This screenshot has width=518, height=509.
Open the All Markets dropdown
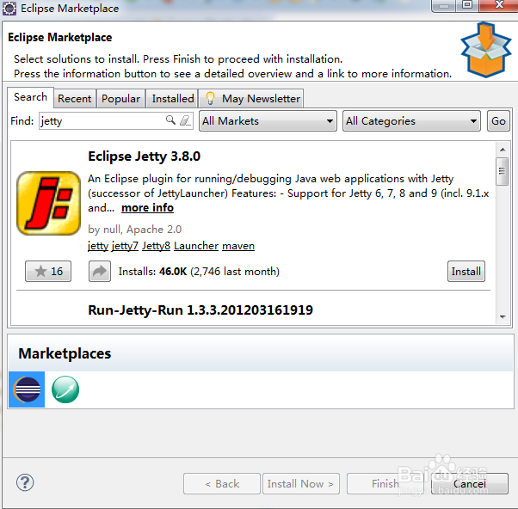coord(268,121)
